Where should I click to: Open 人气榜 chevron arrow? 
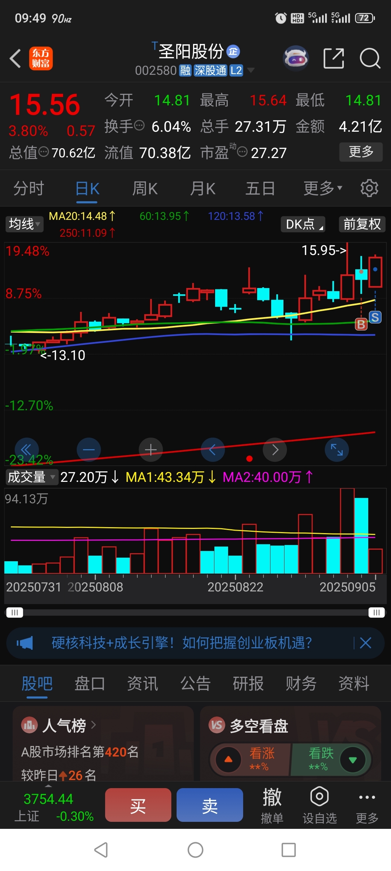click(94, 725)
